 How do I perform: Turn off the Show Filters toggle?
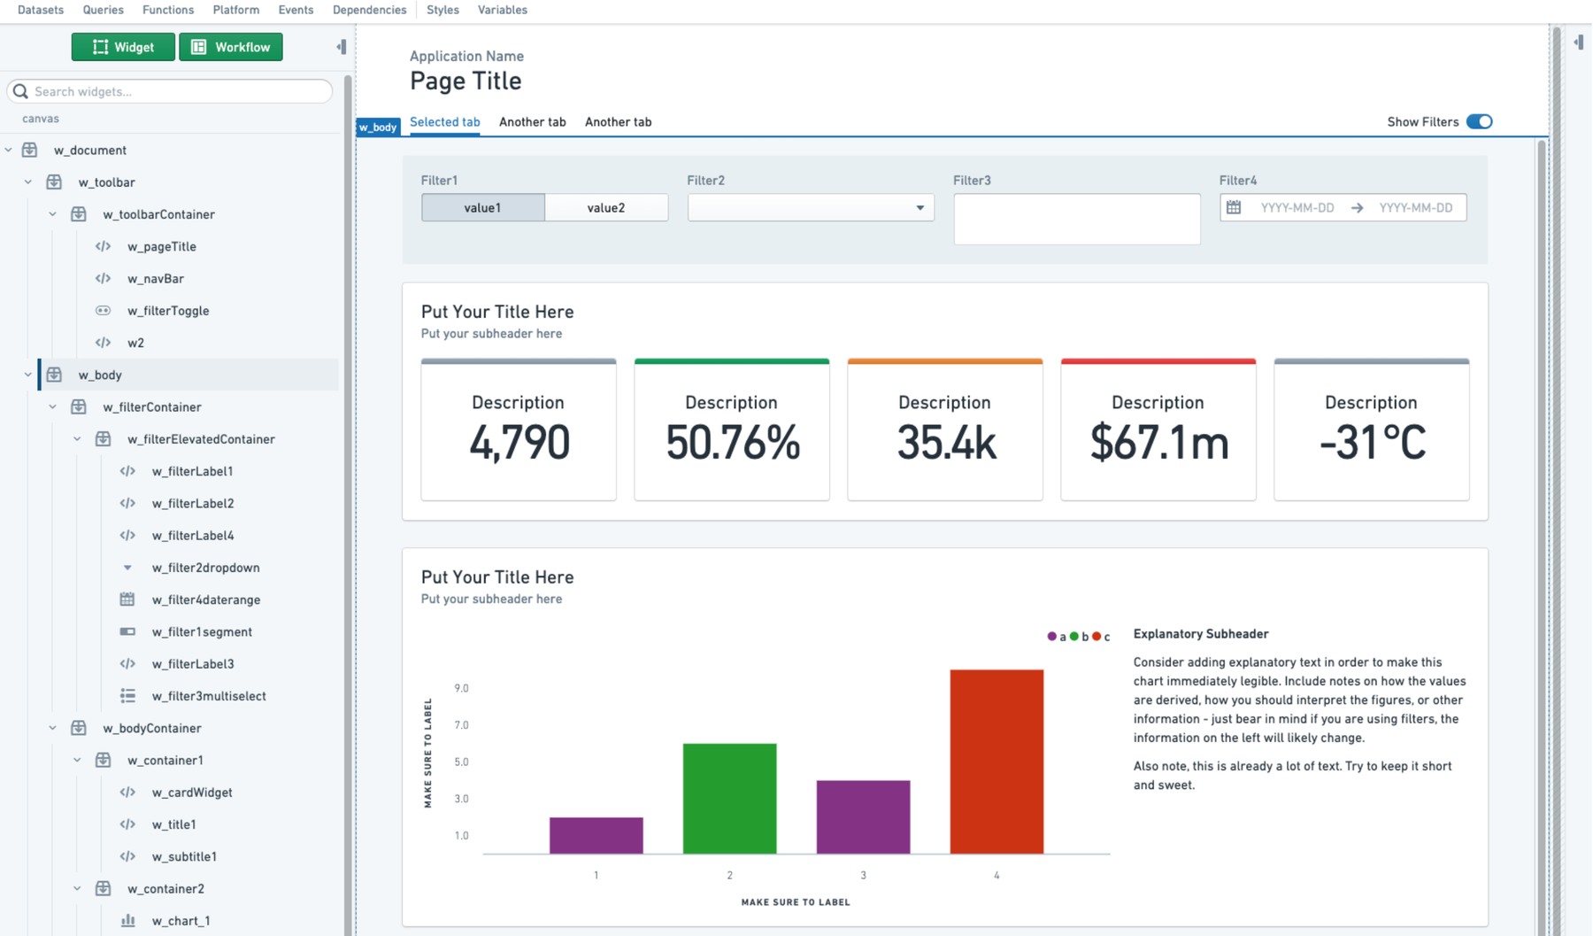[x=1481, y=121]
